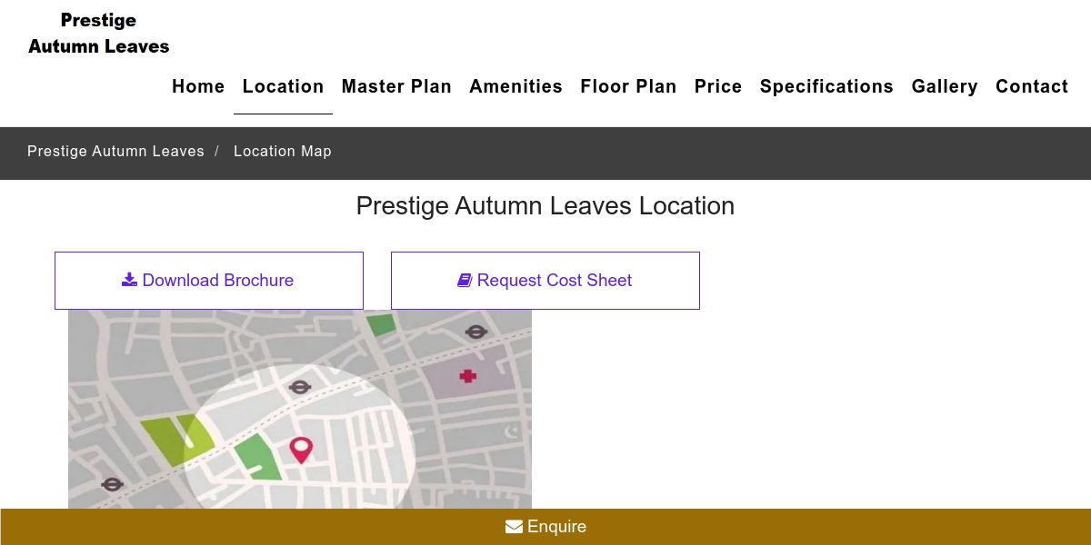Click the Request Cost Sheet button
Image resolution: width=1091 pixels, height=545 pixels.
tap(545, 281)
